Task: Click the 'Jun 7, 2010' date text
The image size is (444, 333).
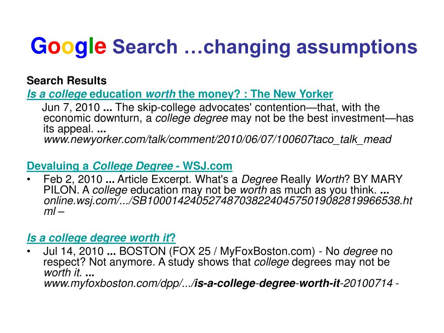Action: (x=71, y=108)
